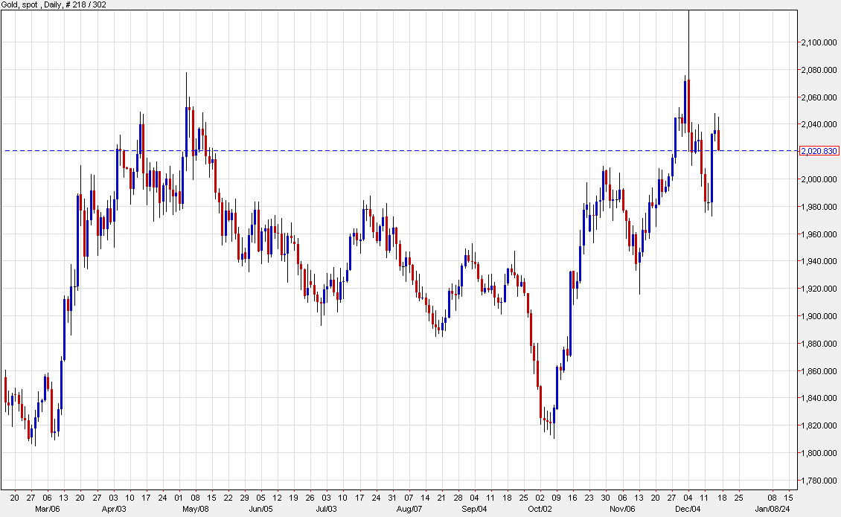Select the current price label 2,020.830
The image size is (841, 517).
818,150
